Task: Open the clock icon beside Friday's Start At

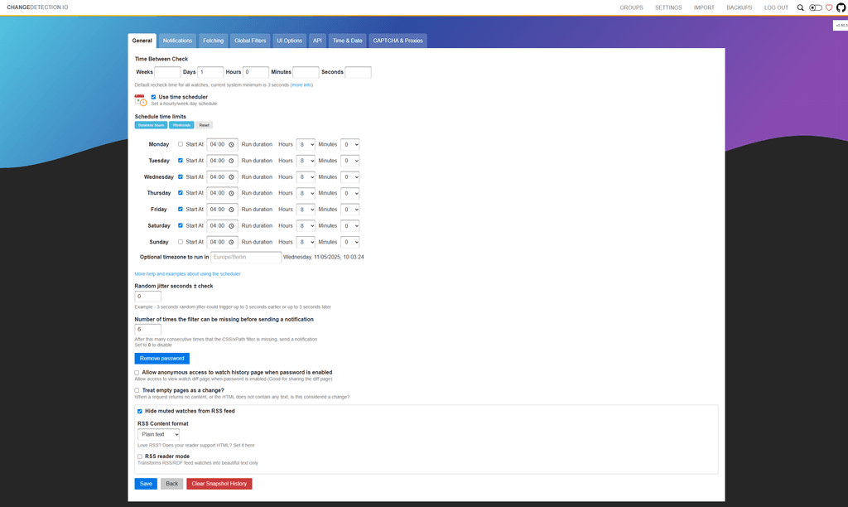Action: 230,209
